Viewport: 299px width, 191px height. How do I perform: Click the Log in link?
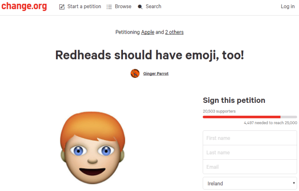288,7
